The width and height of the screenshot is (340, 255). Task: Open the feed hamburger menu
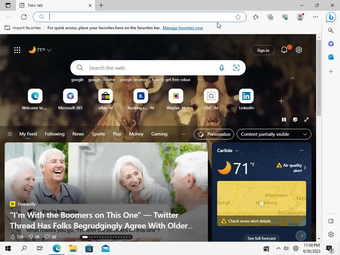[10, 134]
